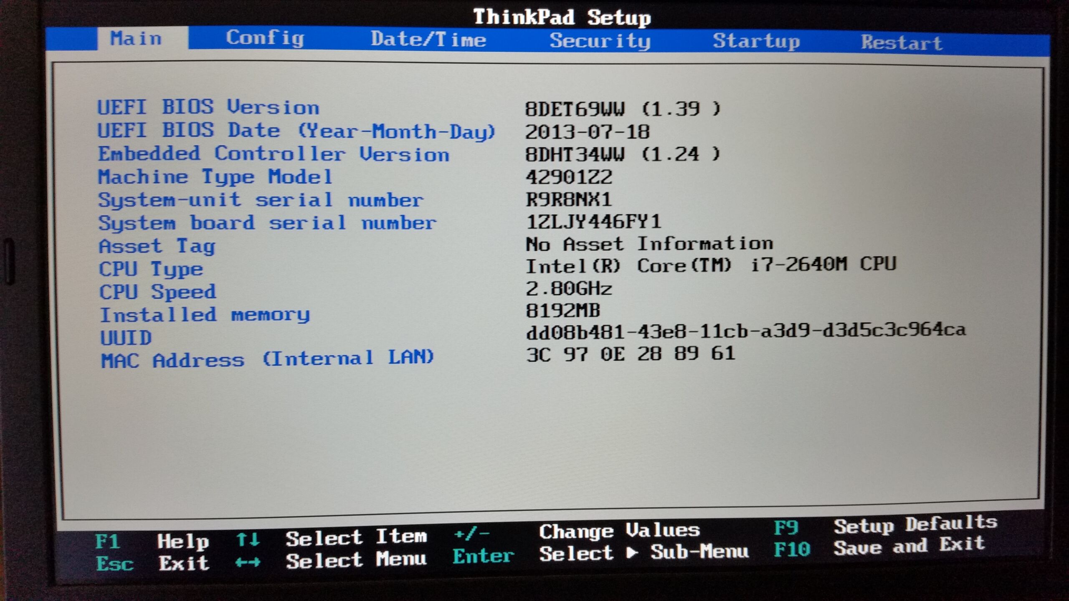Select the UUID value starting dd08b481
Screen dimensions: 1069x601
[x=746, y=331]
